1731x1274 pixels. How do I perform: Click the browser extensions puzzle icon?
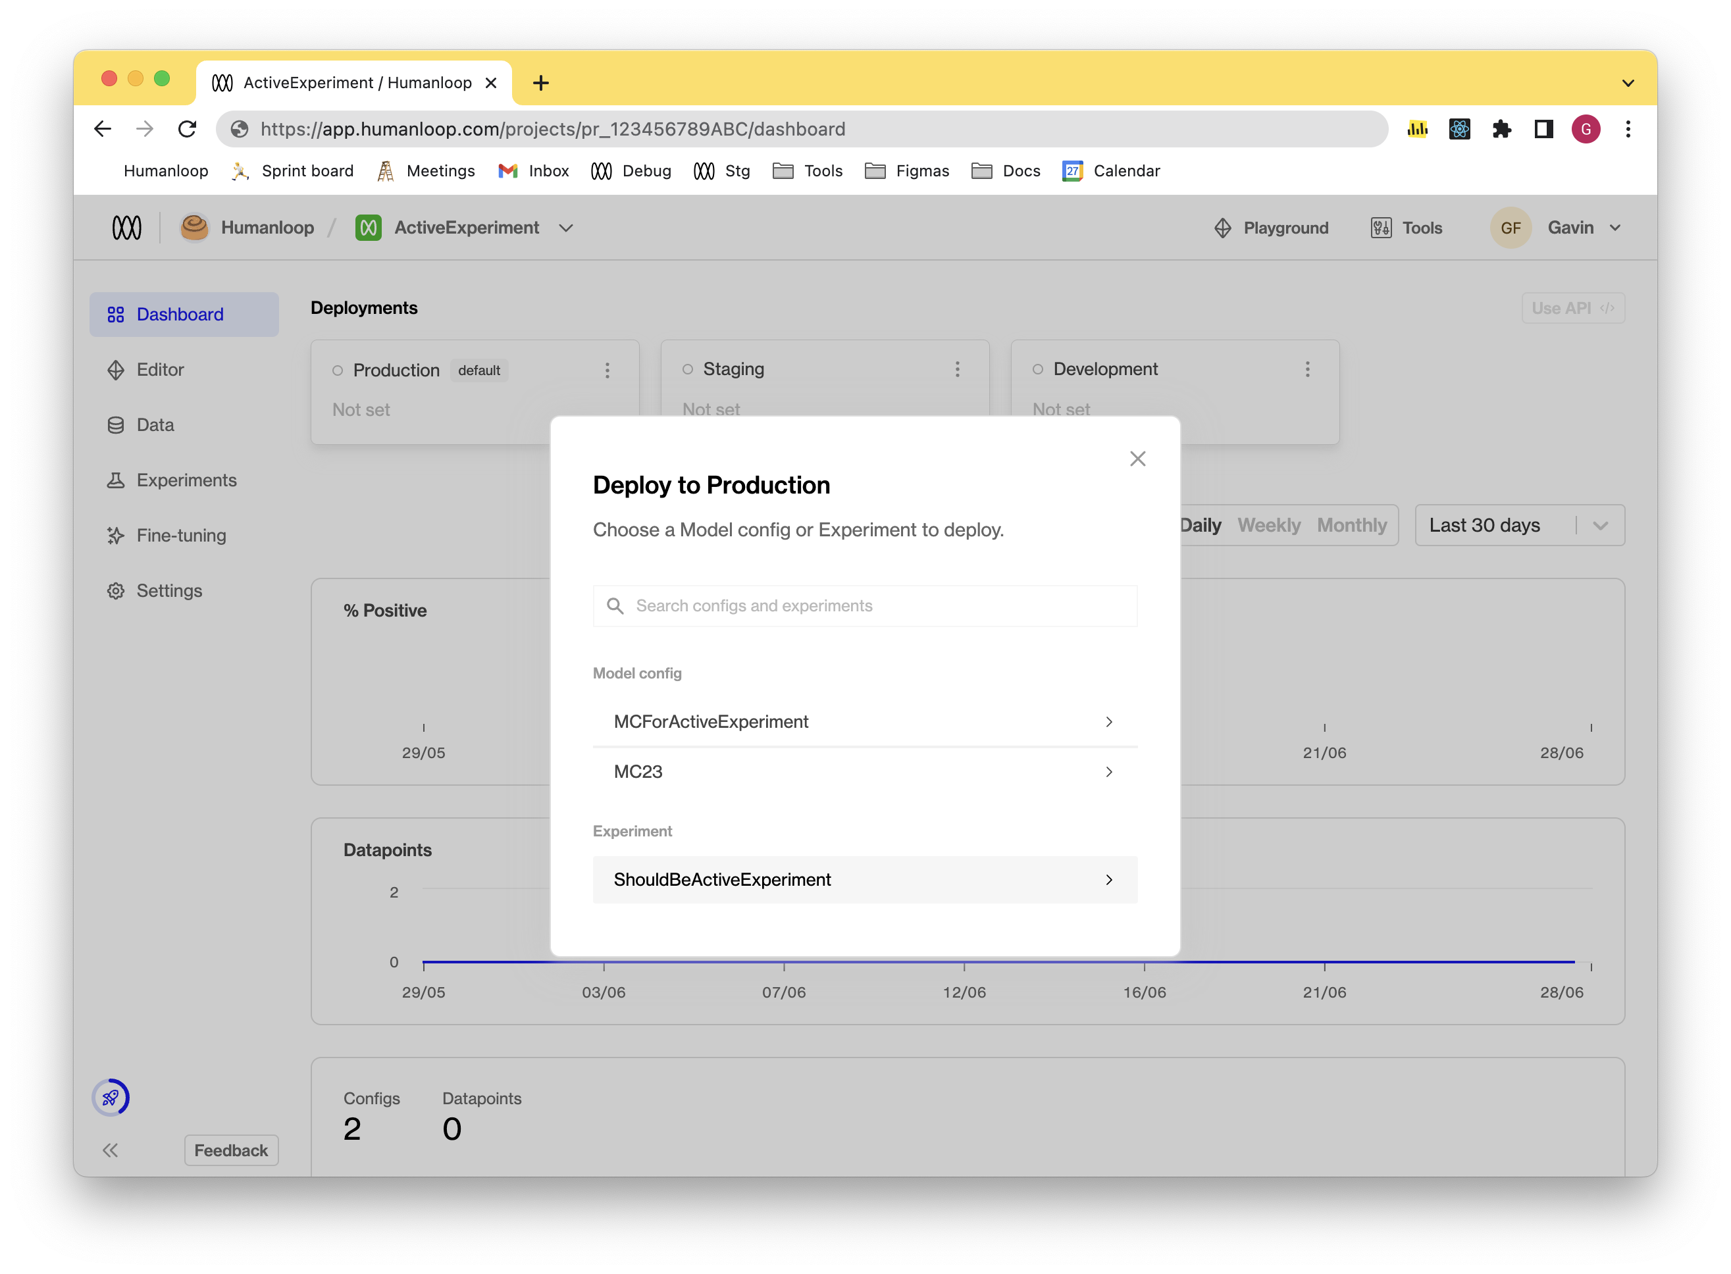click(x=1501, y=129)
